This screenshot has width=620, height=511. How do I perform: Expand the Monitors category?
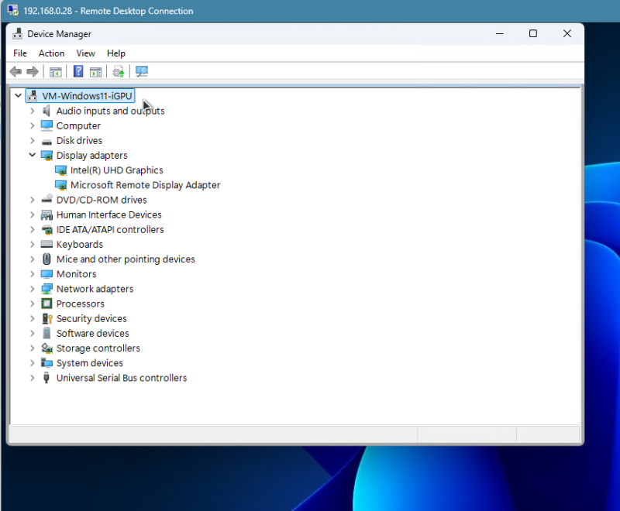tap(33, 274)
